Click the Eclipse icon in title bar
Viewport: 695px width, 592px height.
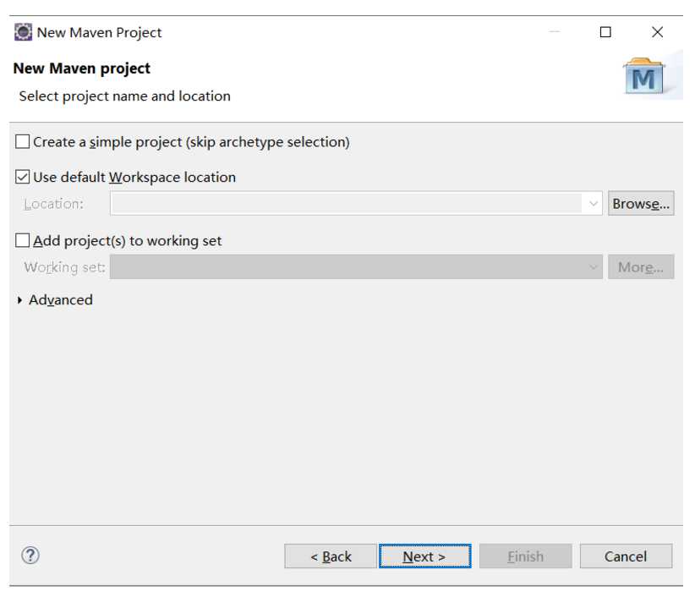click(x=23, y=32)
